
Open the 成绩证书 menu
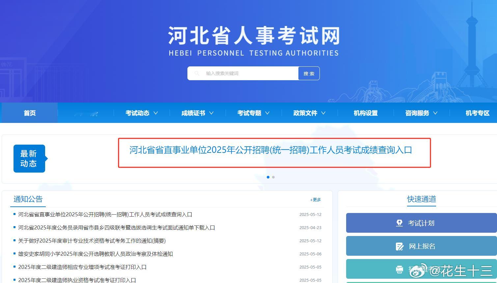(193, 113)
